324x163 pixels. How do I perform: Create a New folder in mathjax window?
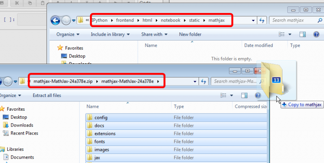(190, 34)
